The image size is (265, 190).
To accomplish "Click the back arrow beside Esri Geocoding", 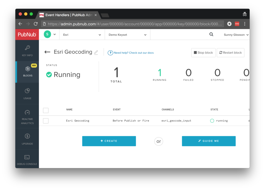I will pyautogui.click(x=47, y=52).
